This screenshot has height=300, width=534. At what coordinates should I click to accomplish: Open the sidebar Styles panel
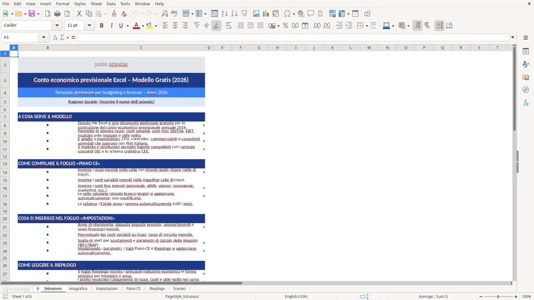pos(526,64)
